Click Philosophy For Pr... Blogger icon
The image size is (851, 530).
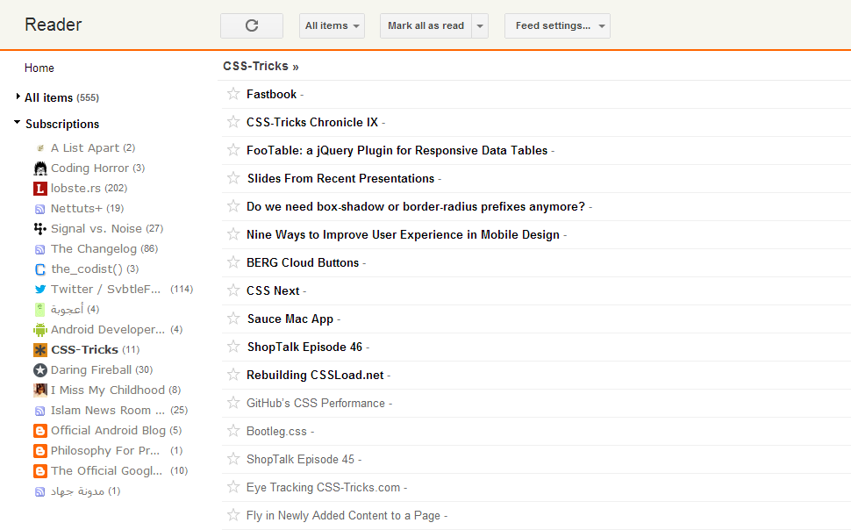point(40,451)
